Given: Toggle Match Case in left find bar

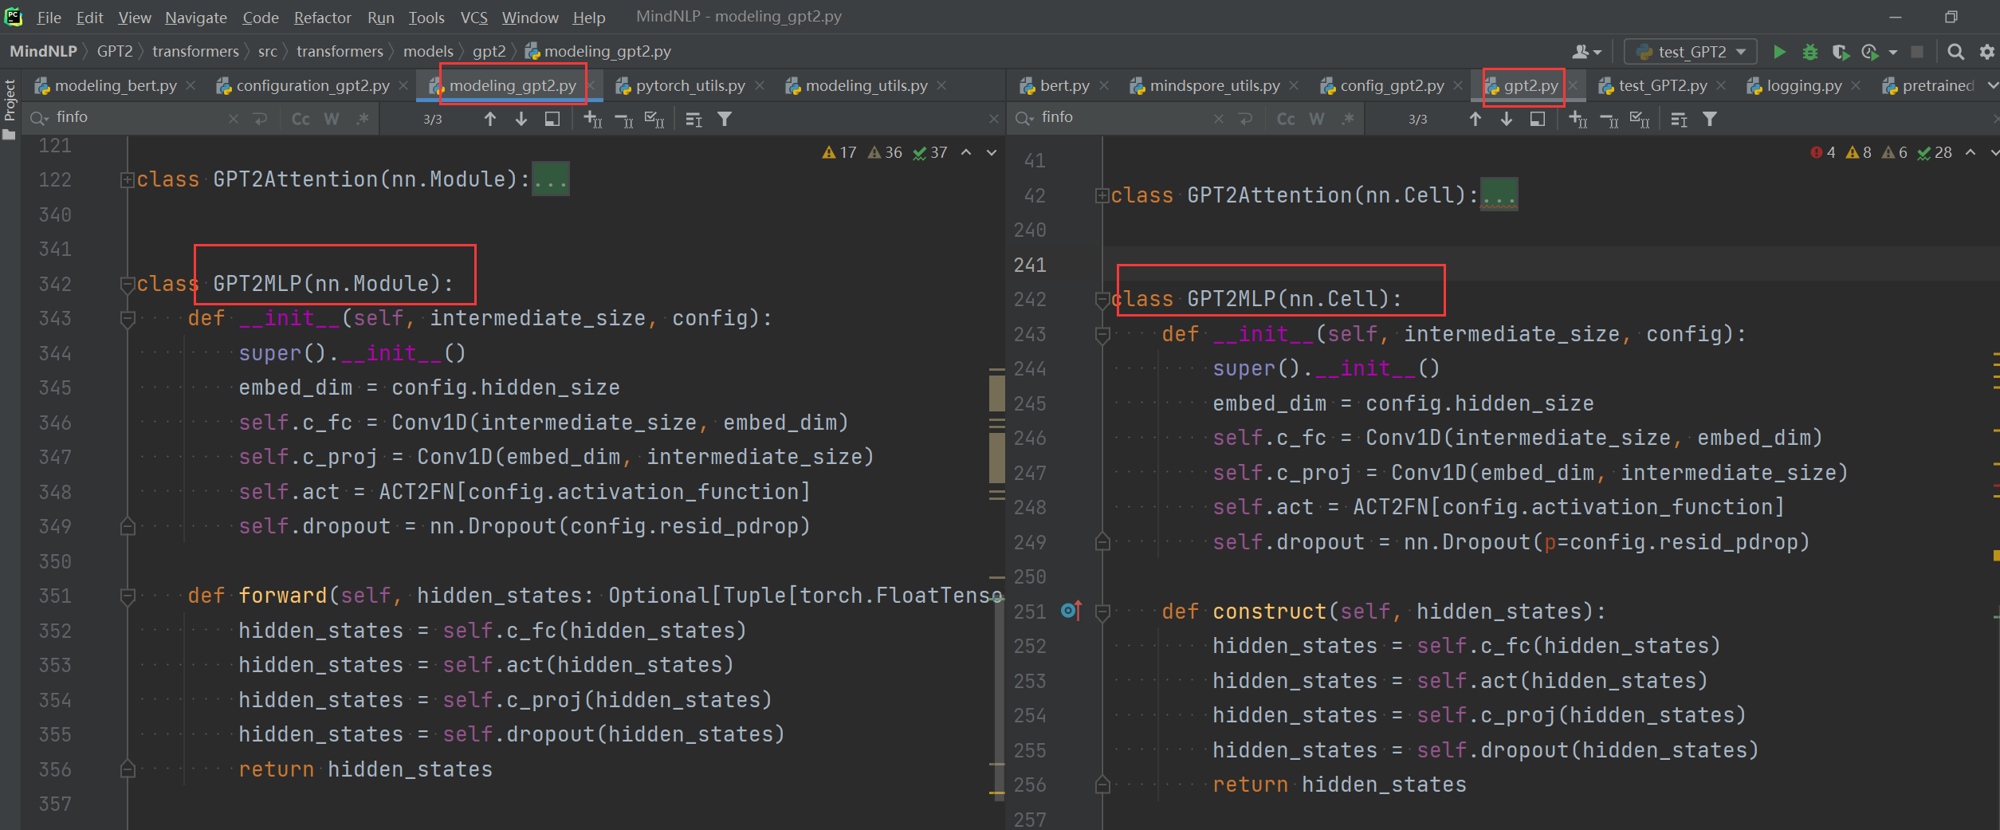Looking at the screenshot, I should (301, 119).
